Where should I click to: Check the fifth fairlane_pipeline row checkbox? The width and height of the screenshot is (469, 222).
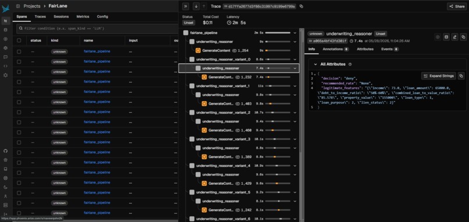click(x=19, y=92)
